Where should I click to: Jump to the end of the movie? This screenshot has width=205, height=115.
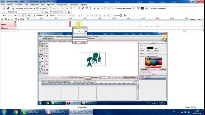click(12, 19)
